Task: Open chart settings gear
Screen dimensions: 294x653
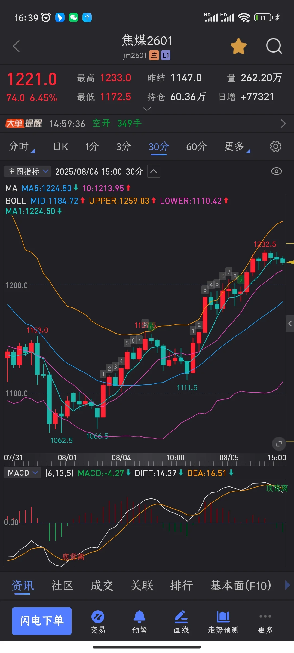Action: pyautogui.click(x=275, y=146)
